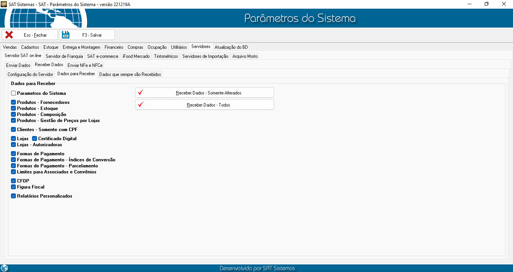513x272 pixels.
Task: Toggle the Certificado Digital checkbox
Action: pos(35,139)
